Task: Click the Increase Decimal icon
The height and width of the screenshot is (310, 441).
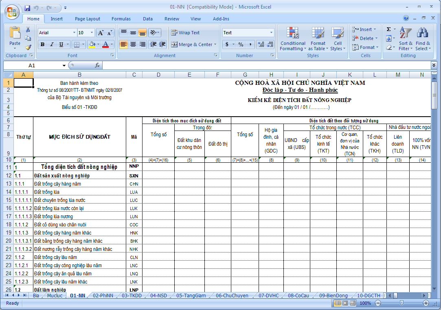Action: tap(261, 44)
